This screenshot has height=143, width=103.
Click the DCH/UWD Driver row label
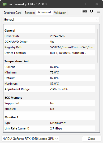click(x=16, y=42)
